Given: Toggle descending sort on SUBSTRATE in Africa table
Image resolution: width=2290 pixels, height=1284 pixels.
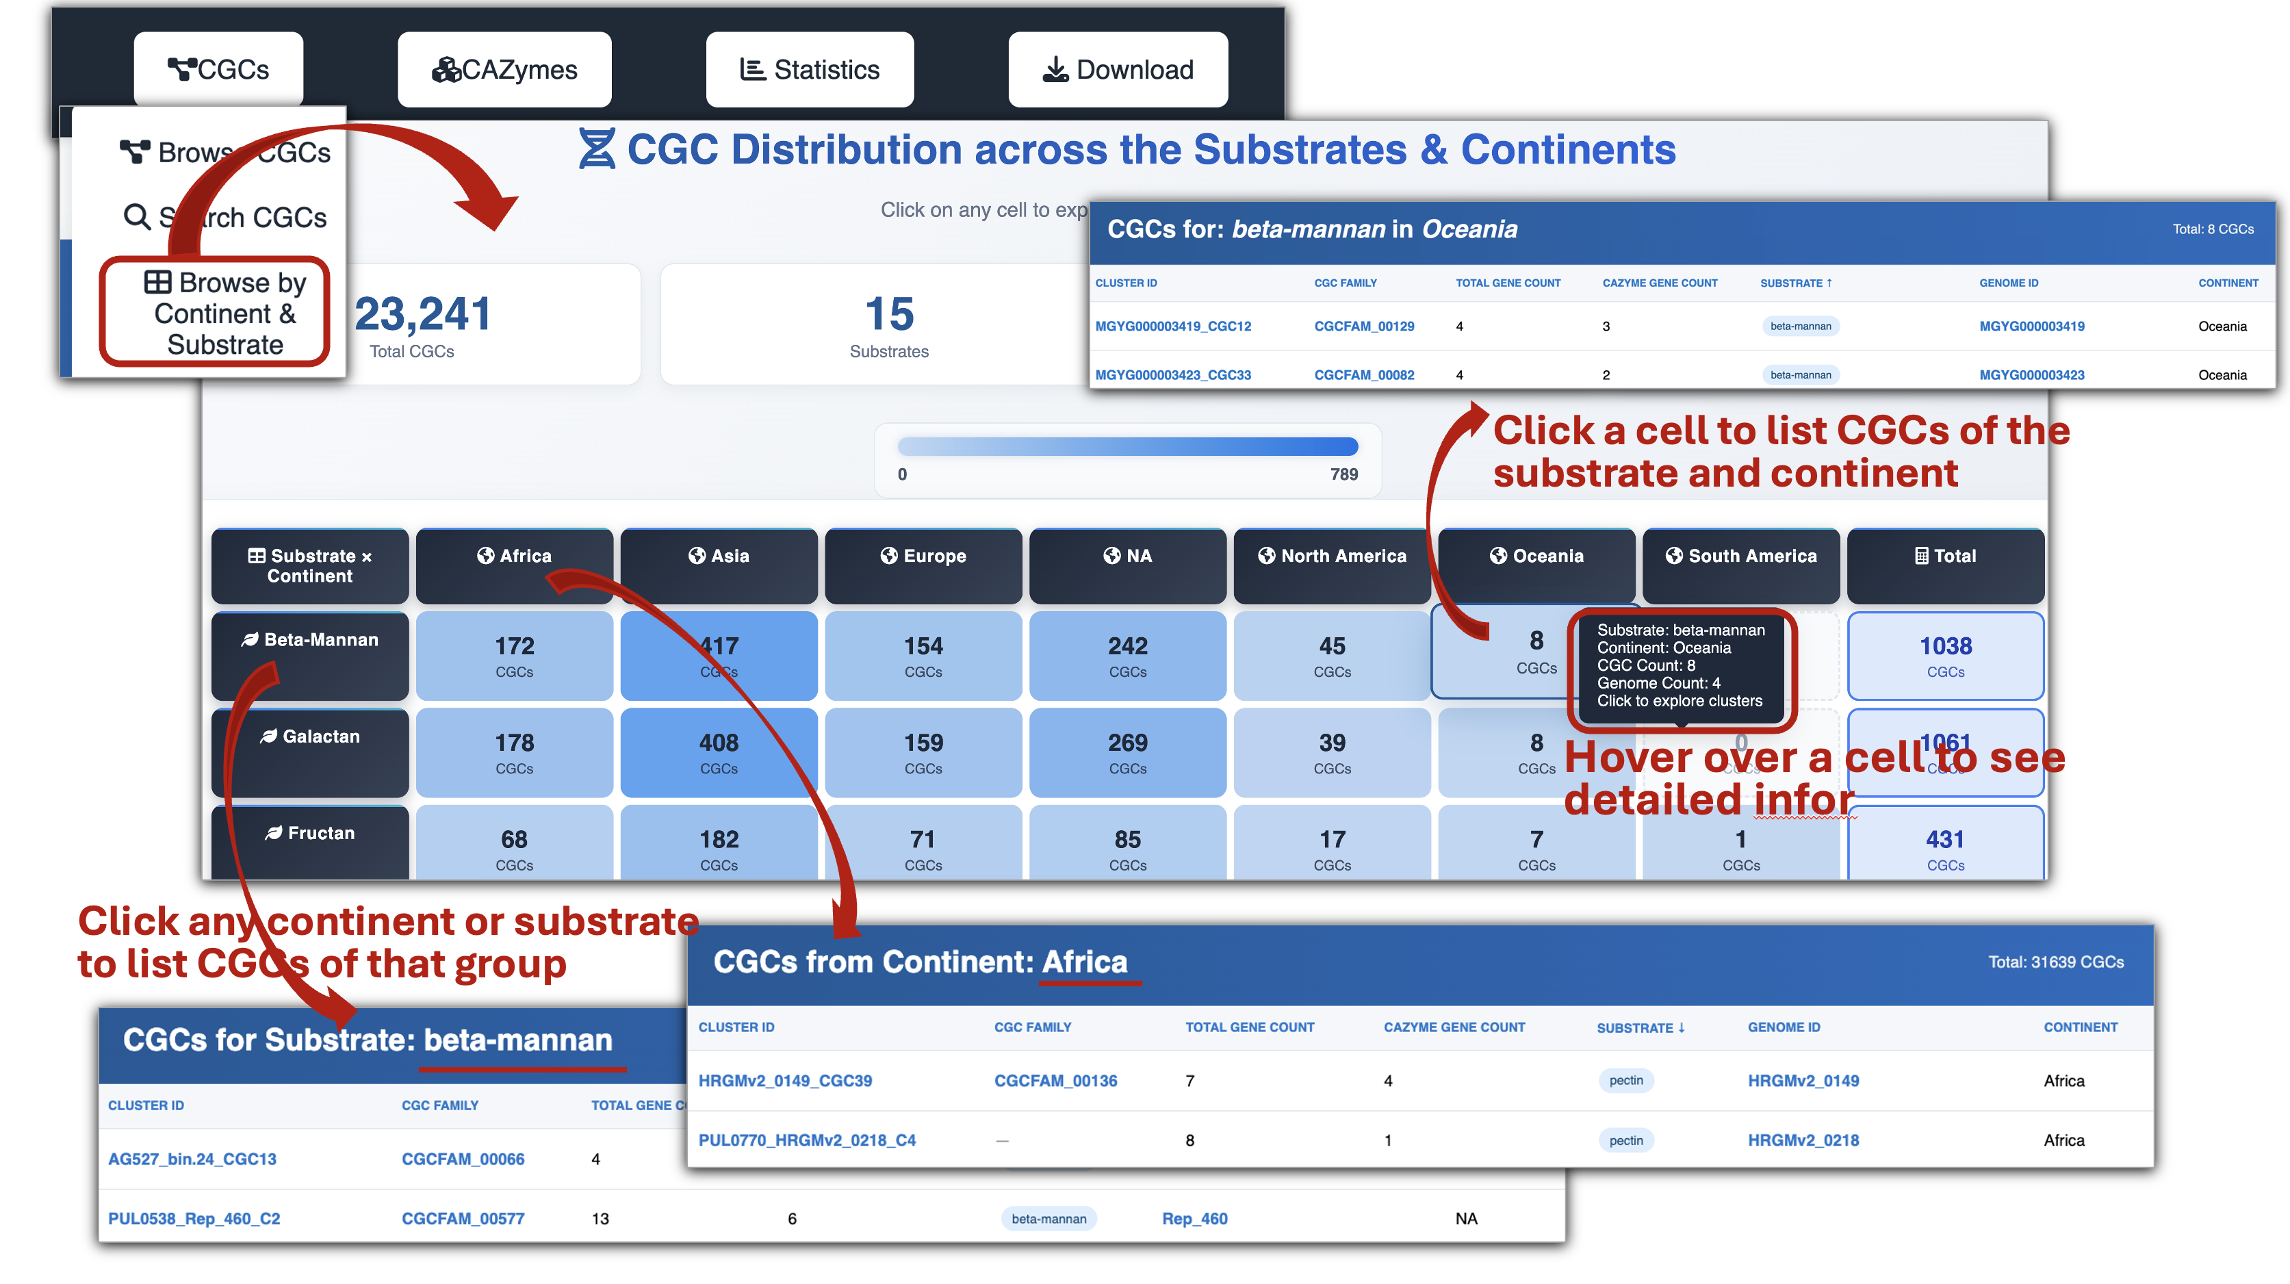Looking at the screenshot, I should pyautogui.click(x=1640, y=1027).
